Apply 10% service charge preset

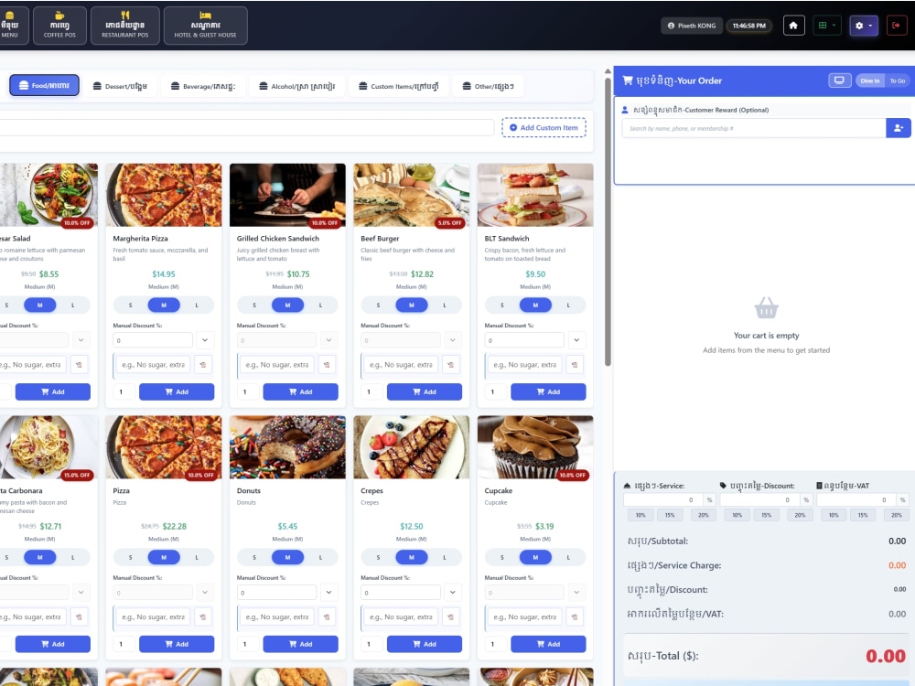640,515
